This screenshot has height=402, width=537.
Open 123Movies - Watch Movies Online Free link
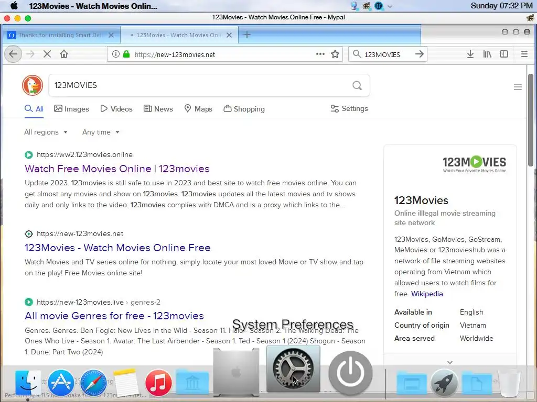coord(117,248)
